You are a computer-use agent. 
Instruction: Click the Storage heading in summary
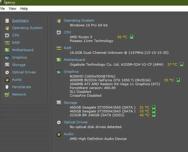(70, 103)
